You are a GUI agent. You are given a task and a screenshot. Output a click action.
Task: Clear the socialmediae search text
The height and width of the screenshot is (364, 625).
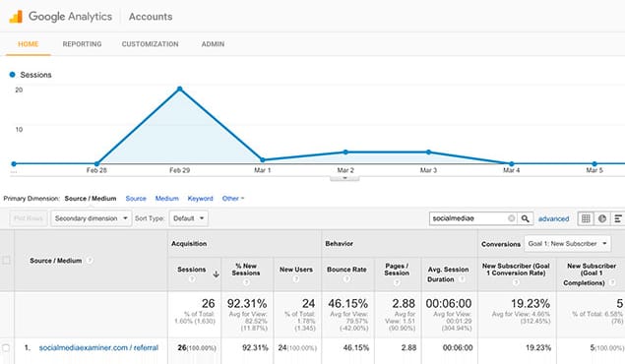coord(512,218)
